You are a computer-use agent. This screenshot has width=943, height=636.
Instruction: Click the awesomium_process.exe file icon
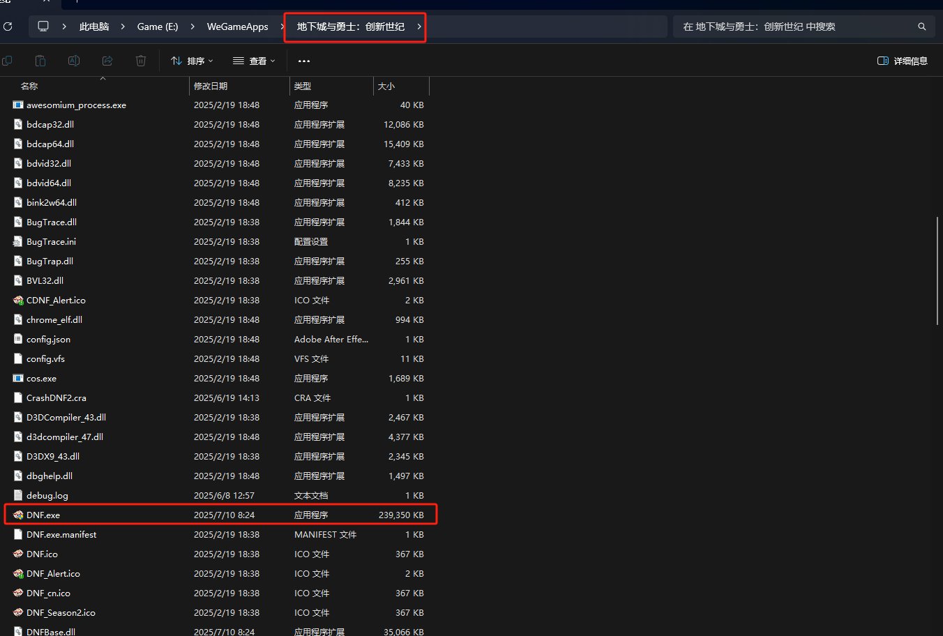[x=18, y=105]
